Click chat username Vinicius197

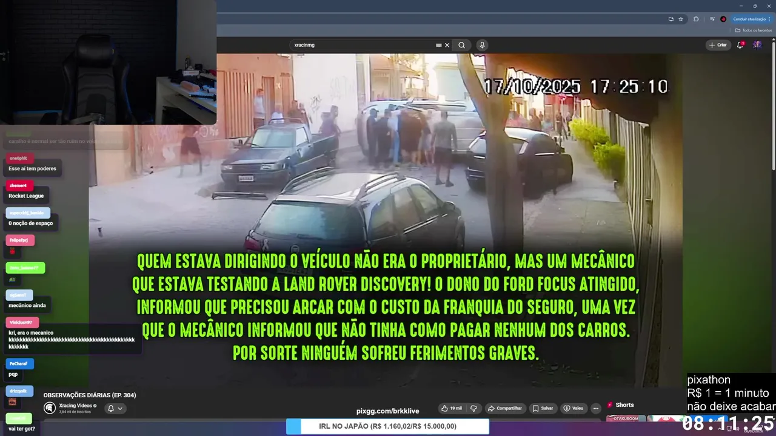21,322
